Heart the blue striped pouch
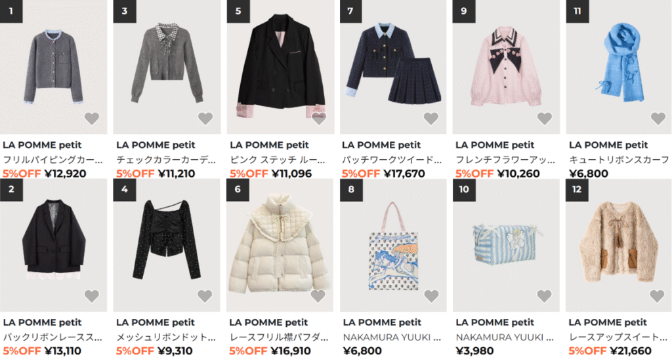The height and width of the screenshot is (357, 672). [x=544, y=296]
